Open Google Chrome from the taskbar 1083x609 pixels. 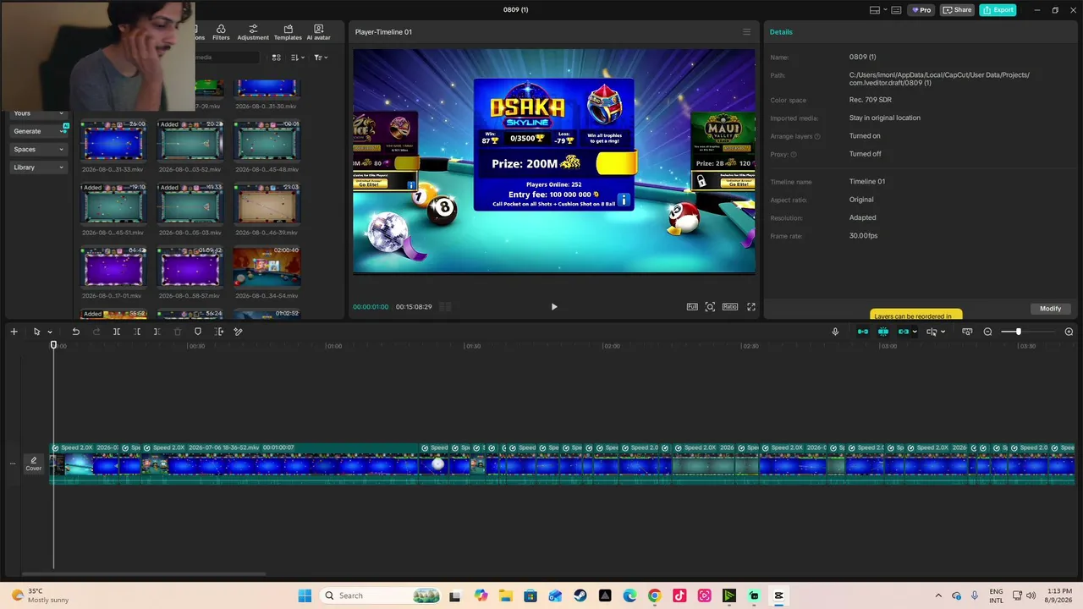[654, 595]
